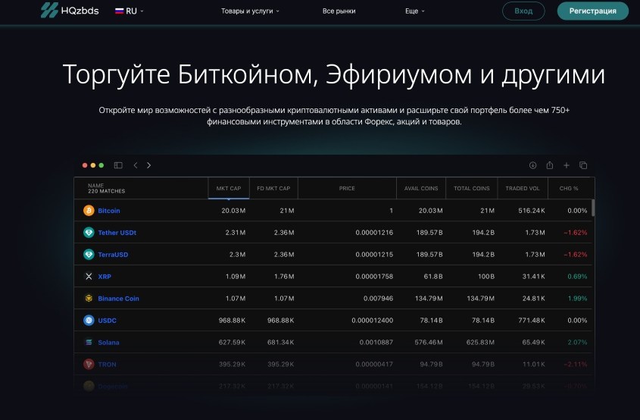Click the Russian flag icon
Screen dimensions: 640x420
pyautogui.click(x=119, y=11)
